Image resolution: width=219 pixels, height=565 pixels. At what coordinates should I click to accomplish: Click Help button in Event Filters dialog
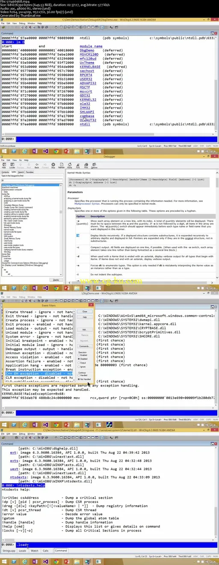pos(85,317)
